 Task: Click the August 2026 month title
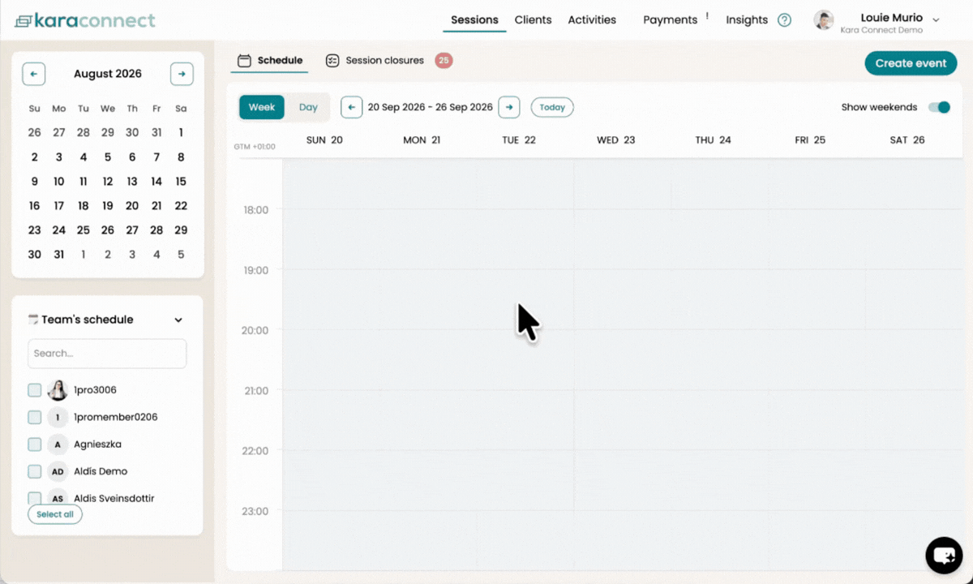click(108, 74)
